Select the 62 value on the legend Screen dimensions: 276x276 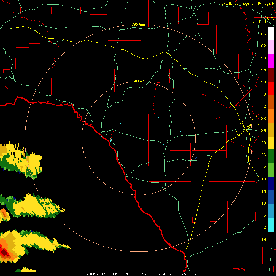click(x=263, y=46)
